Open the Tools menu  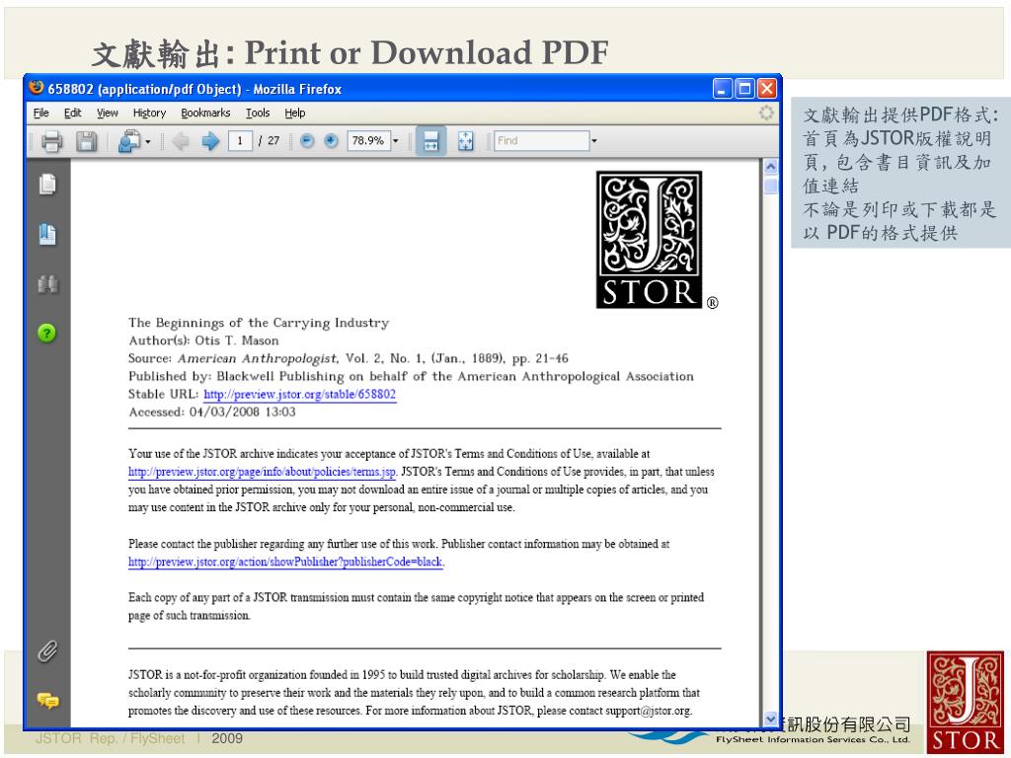click(x=258, y=113)
